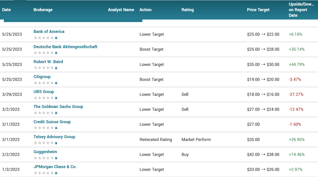Open the Deutsche Bank Aktiengesellschaft link
This screenshot has width=318, height=177.
(65, 47)
